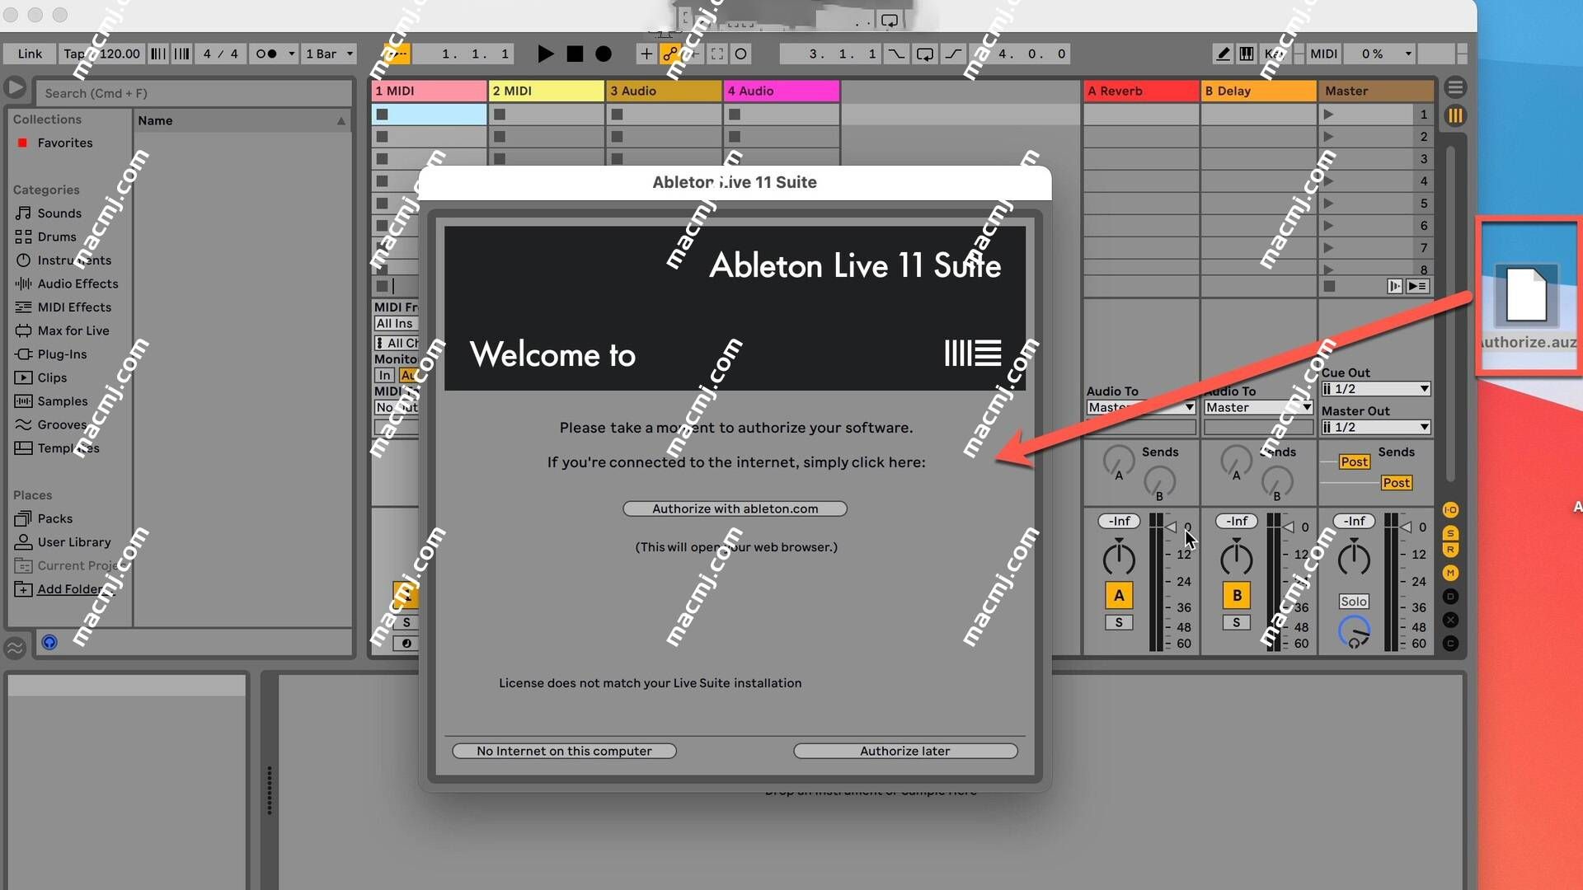Click the Stop button in transport bar
1583x890 pixels.
[574, 54]
